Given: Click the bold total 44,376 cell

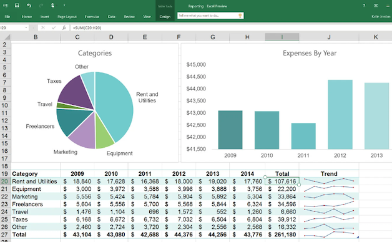Looking at the screenshot, I should (179, 235).
